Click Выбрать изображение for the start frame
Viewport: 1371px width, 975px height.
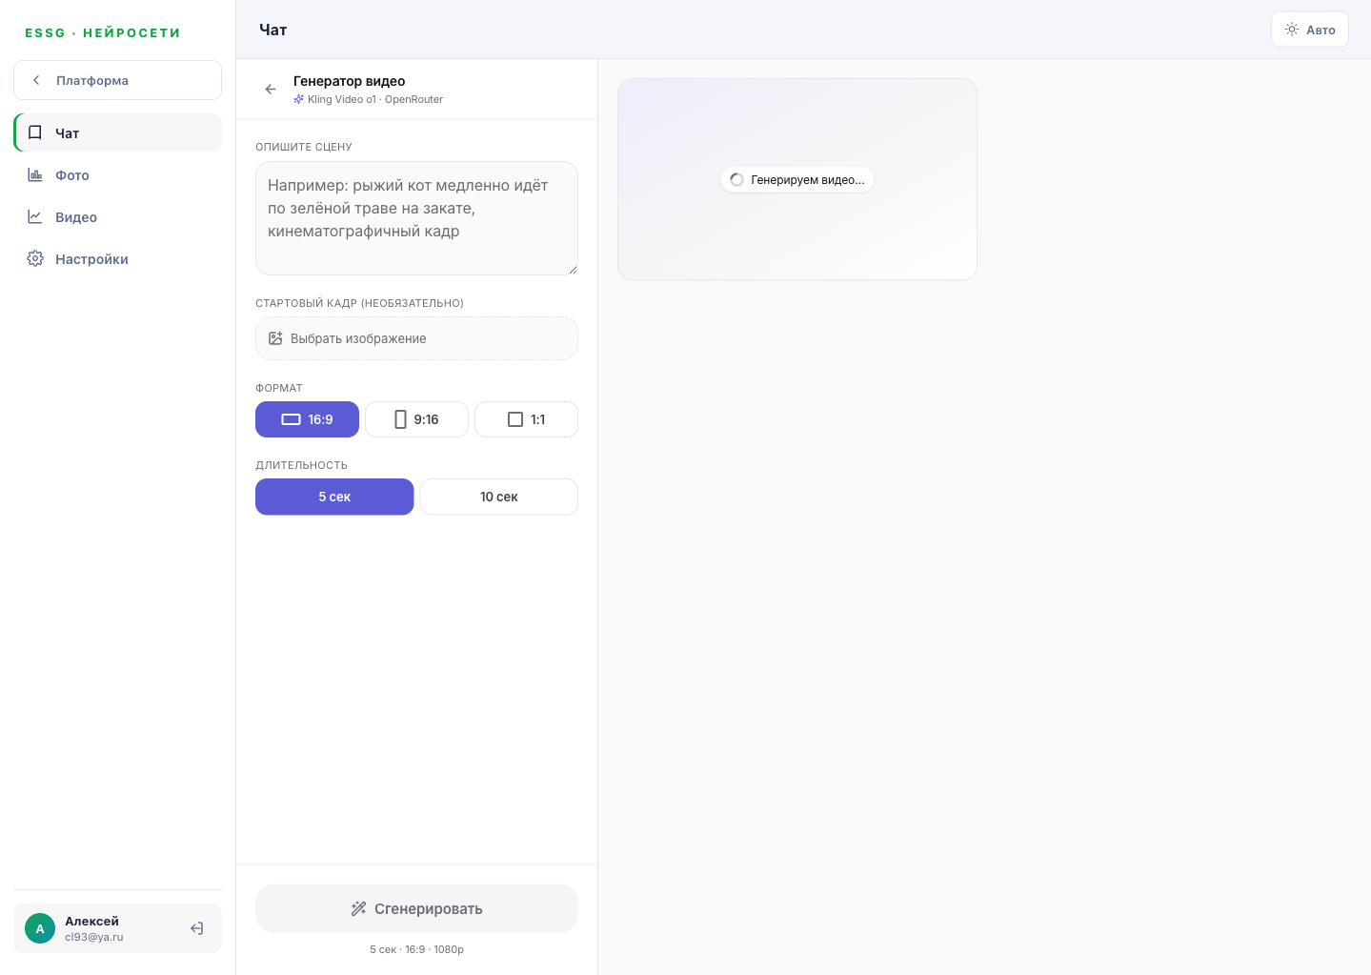416,338
